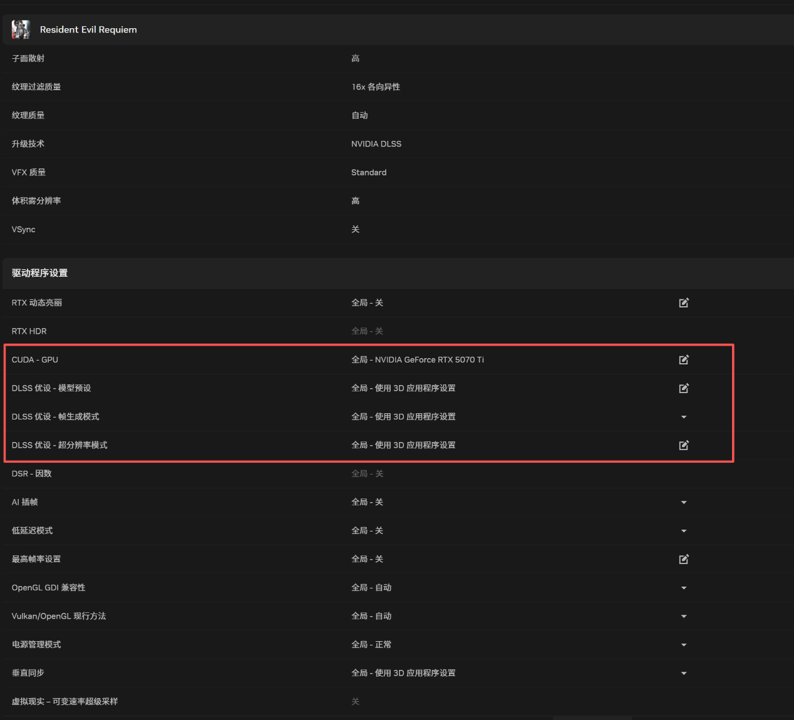The width and height of the screenshot is (794, 720).
Task: Edit the DLSS 优设 - 模型预设 setting
Action: 684,388
